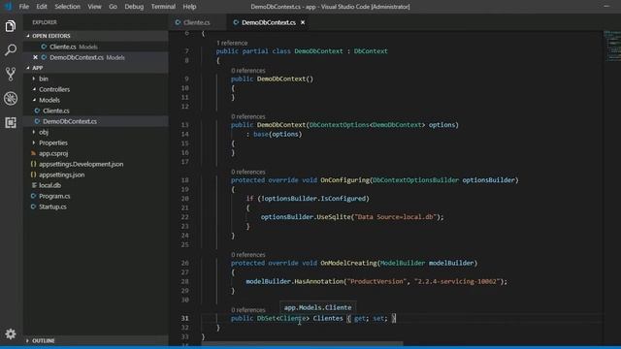
Task: Click C# icon of Program.cs file
Action: tap(33, 196)
